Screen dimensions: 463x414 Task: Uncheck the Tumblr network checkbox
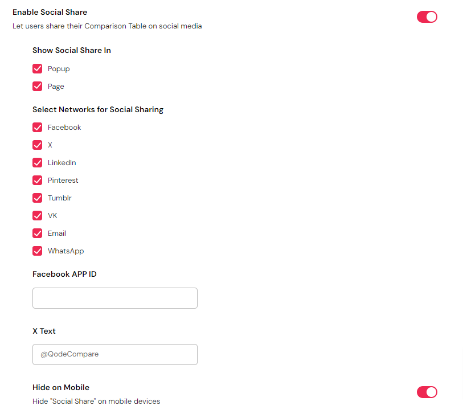click(x=38, y=198)
